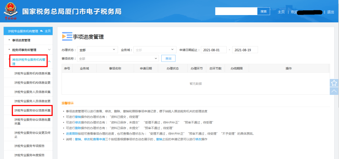Click the 事项进度管理 heading list icon

[x=67, y=36]
